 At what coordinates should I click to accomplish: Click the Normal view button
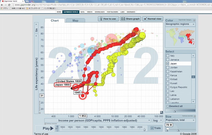click(153, 19)
